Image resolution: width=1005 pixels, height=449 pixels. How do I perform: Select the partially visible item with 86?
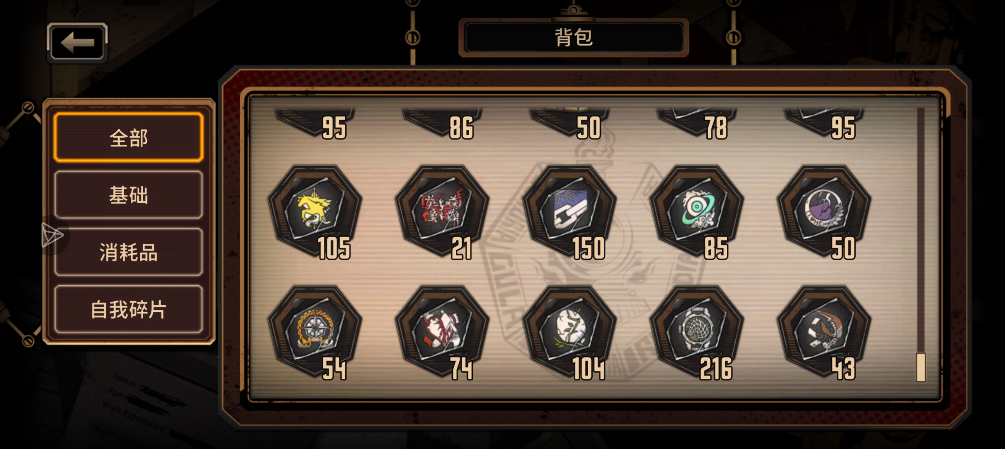[442, 123]
